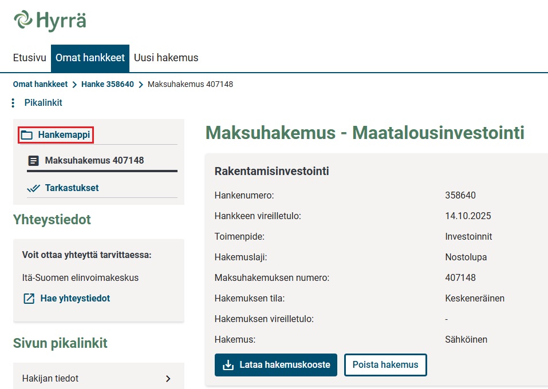Select the Omat hankkeet navigation tab

click(90, 58)
